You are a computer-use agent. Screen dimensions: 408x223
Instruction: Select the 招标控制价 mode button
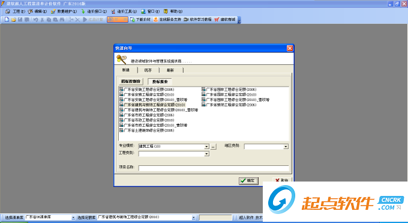(x=131, y=81)
